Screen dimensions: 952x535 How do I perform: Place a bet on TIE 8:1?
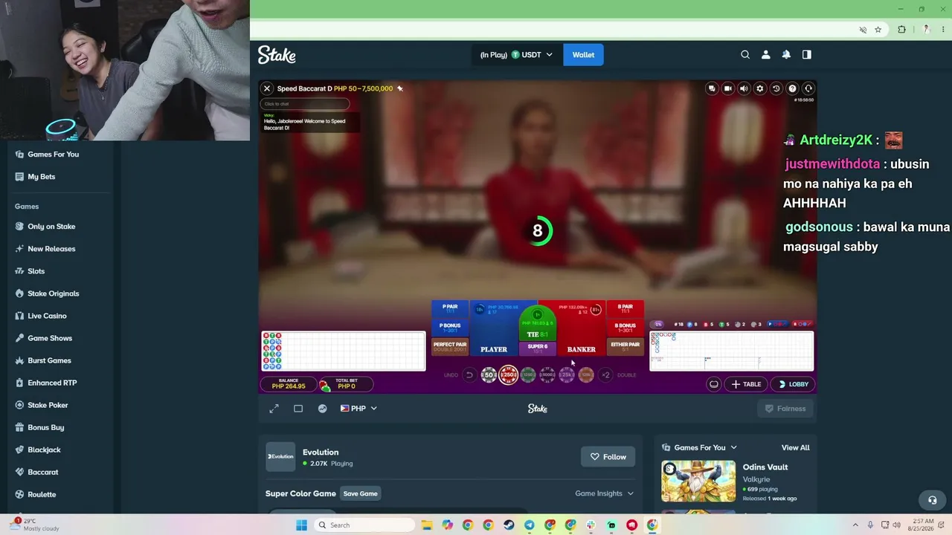pyautogui.click(x=537, y=325)
